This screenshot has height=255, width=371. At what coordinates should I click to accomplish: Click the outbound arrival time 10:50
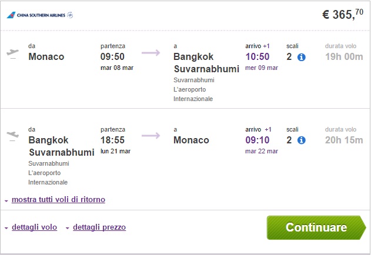tap(258, 57)
